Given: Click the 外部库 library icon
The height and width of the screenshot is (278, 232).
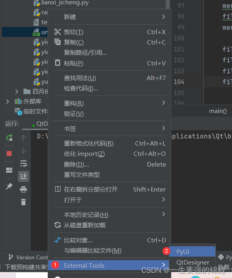Looking at the screenshot, I should 18,102.
